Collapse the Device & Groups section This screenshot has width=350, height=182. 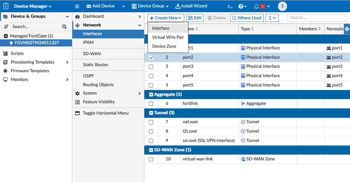click(67, 17)
